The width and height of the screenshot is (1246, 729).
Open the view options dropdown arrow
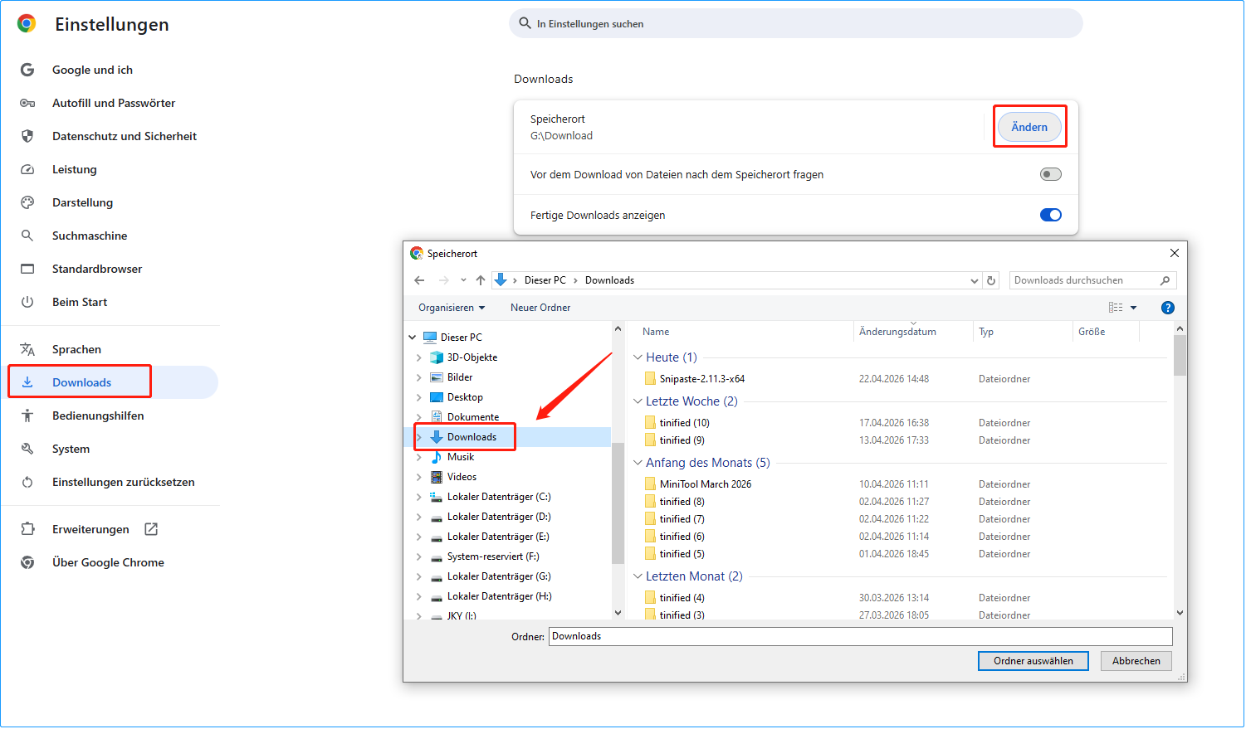[x=1133, y=308]
